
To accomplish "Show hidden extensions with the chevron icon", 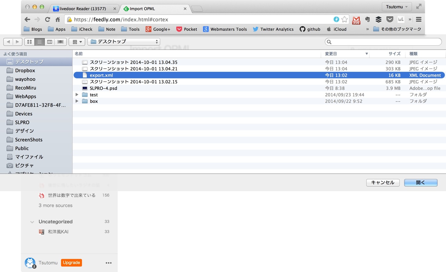I will 410,19.
